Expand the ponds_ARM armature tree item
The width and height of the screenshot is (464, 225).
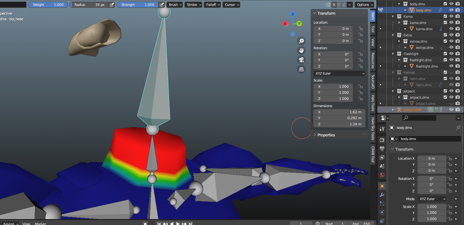[393, 110]
